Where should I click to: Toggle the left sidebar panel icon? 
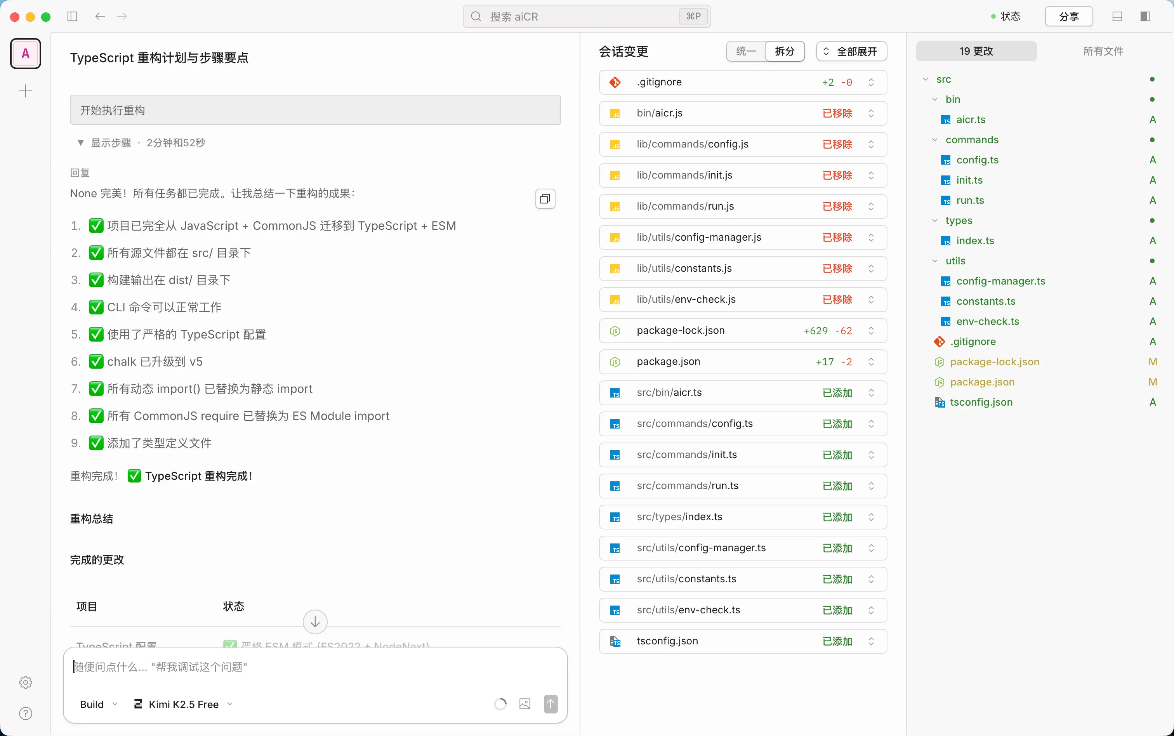[x=72, y=17]
